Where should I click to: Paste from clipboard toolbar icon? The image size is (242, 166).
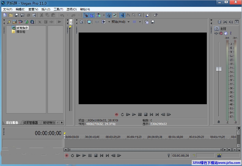53,15
